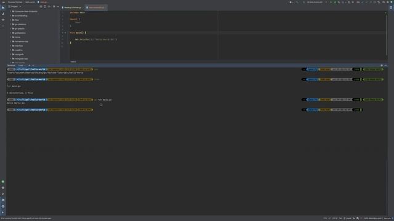Open the Project view mode dropdown
Screen dimensions: 394x221
tap(15, 7)
